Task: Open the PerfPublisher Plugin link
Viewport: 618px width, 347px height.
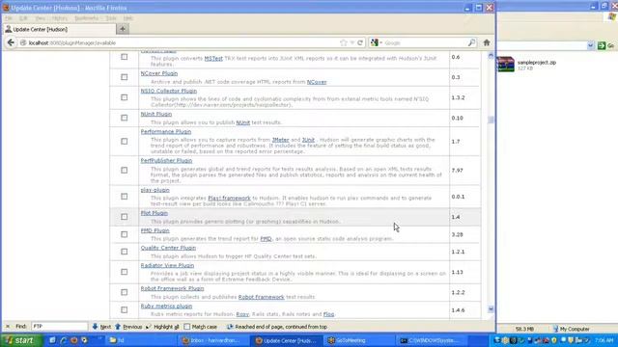Action: coord(166,161)
